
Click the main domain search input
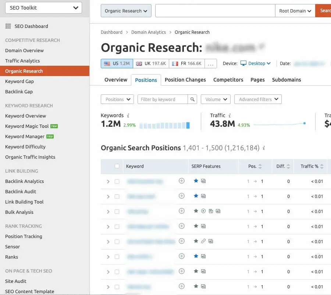click(215, 11)
